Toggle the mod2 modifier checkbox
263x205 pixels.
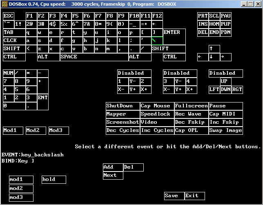(x=21, y=189)
